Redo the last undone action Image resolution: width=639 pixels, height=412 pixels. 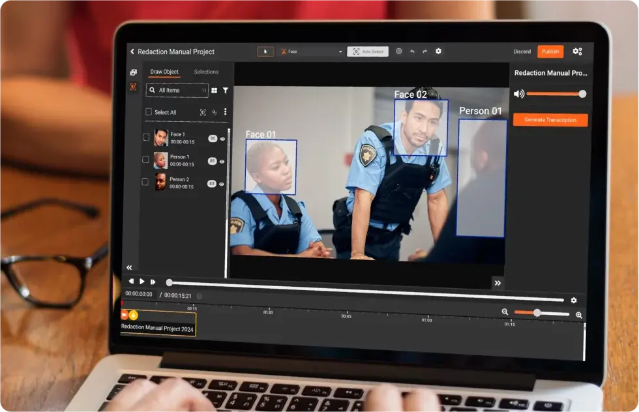point(424,51)
